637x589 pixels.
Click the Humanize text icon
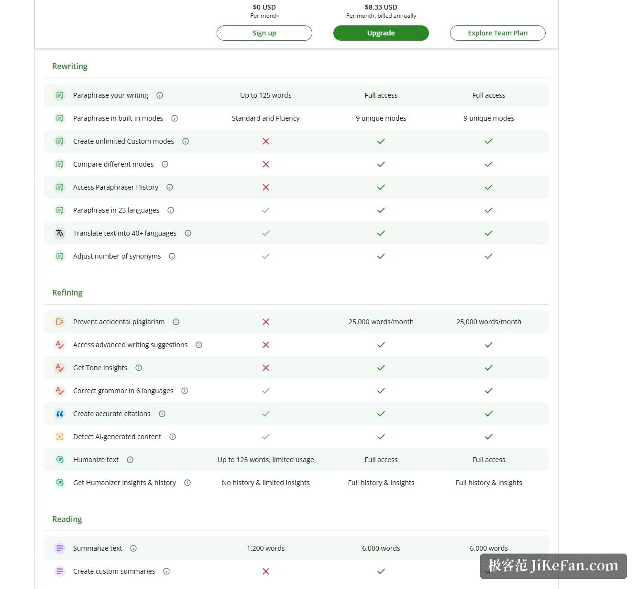pyautogui.click(x=60, y=460)
